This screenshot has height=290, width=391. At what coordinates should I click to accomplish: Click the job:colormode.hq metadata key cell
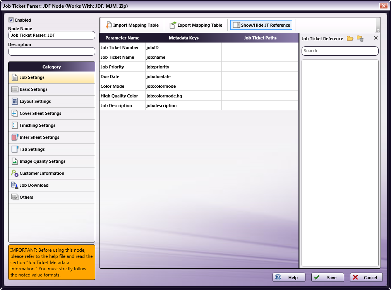(x=183, y=96)
